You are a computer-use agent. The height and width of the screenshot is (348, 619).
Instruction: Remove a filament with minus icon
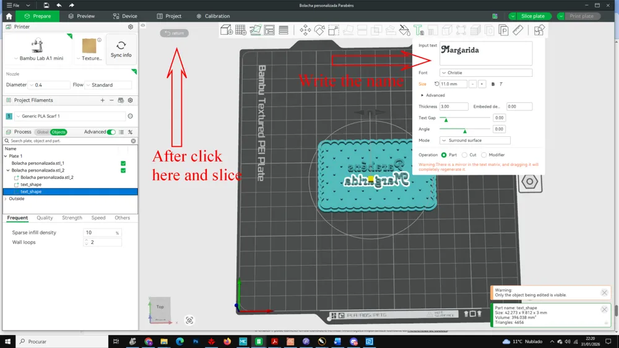111,100
